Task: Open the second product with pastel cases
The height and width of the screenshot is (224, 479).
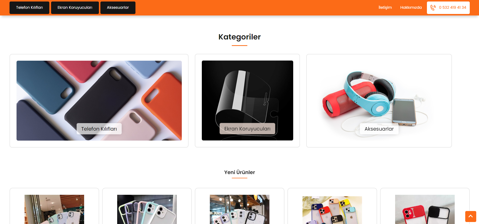Action: (x=147, y=209)
